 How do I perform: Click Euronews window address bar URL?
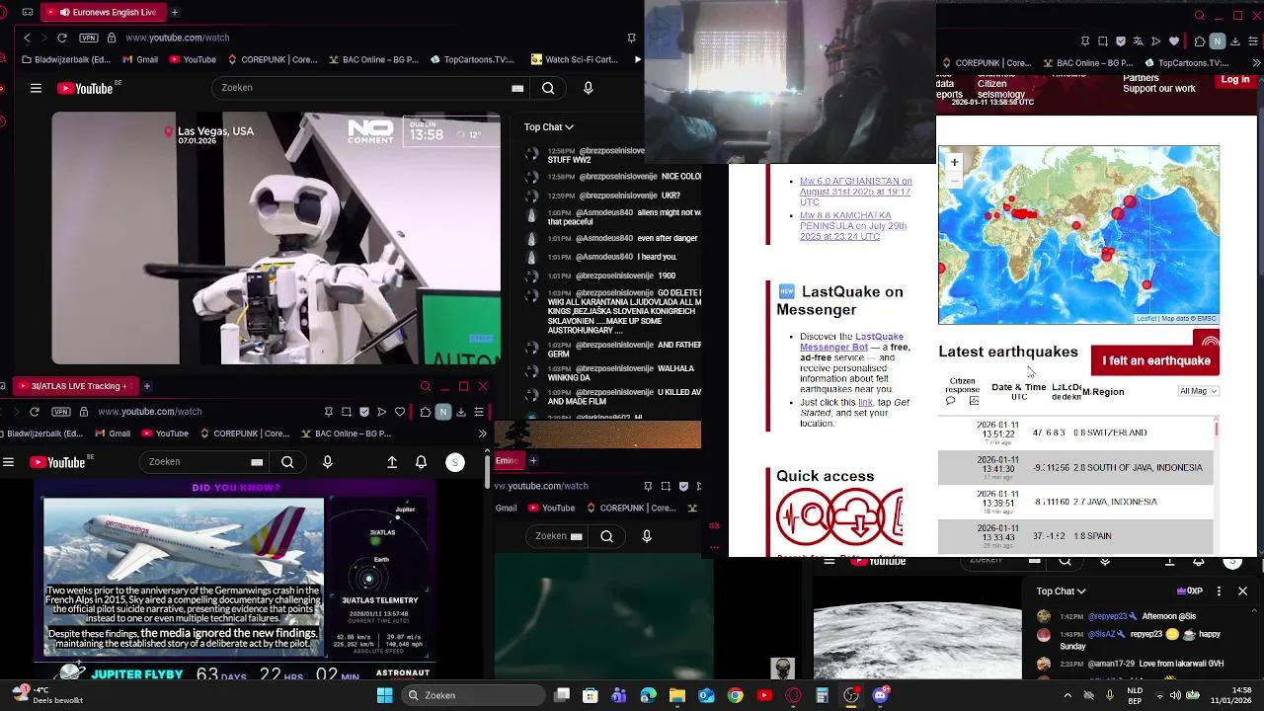click(178, 38)
